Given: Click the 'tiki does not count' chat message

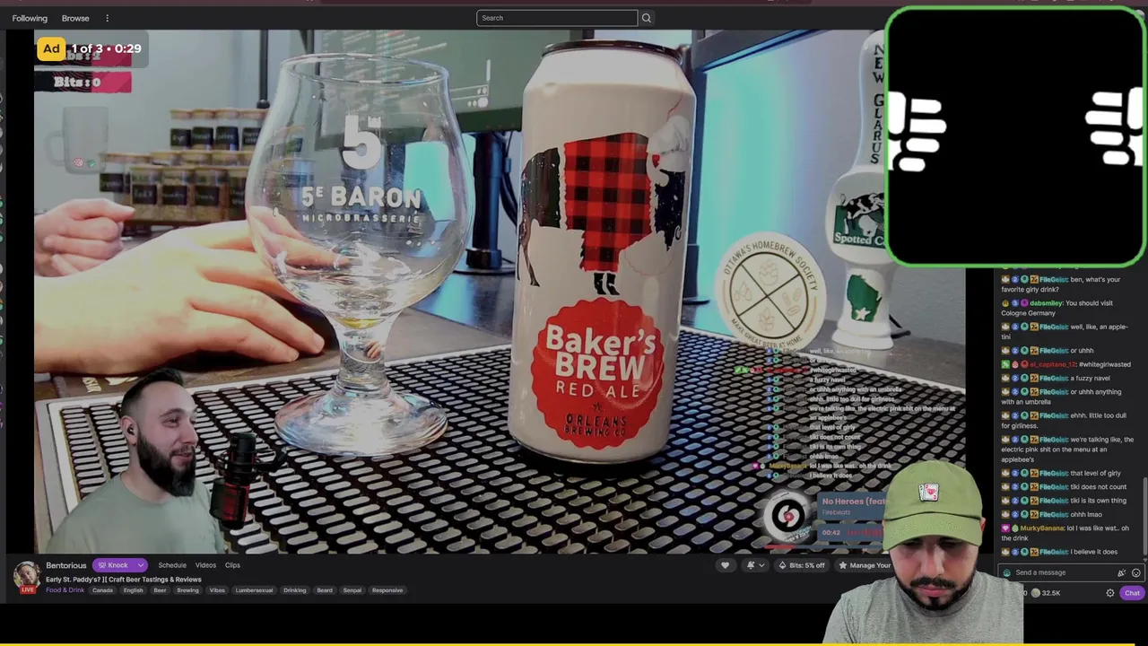Looking at the screenshot, I should 1064,487.
